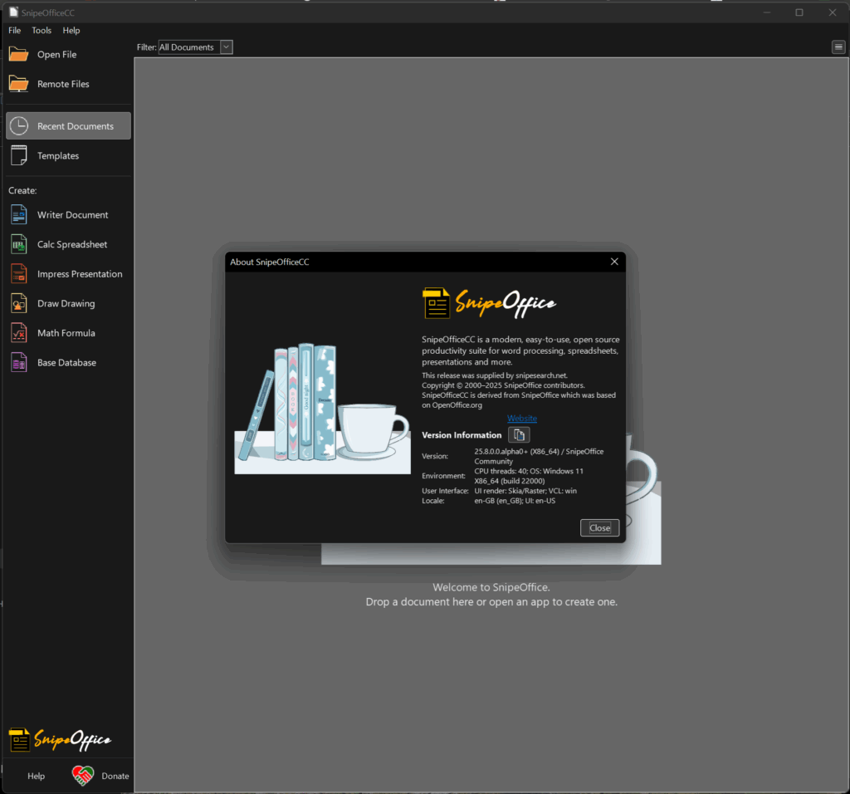850x794 pixels.
Task: Click the Donate label
Action: [x=115, y=776]
